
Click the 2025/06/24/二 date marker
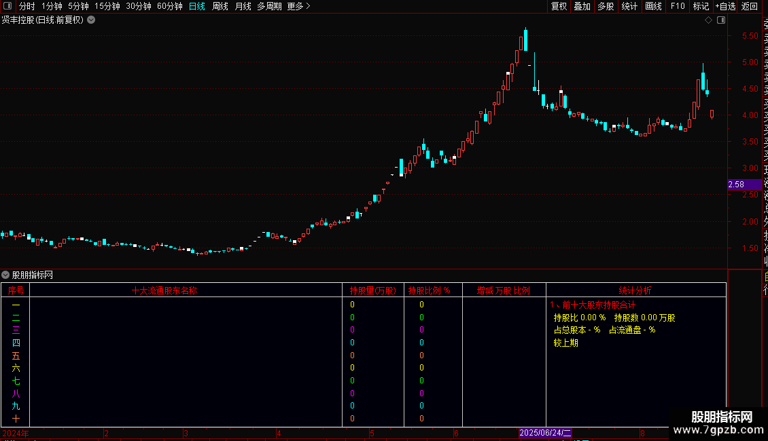(545, 433)
